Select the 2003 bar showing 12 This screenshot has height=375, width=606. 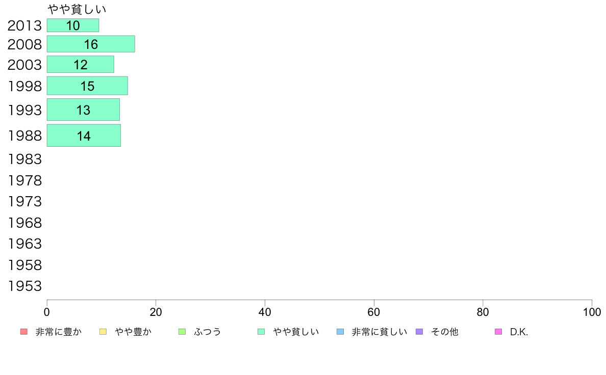tap(81, 64)
